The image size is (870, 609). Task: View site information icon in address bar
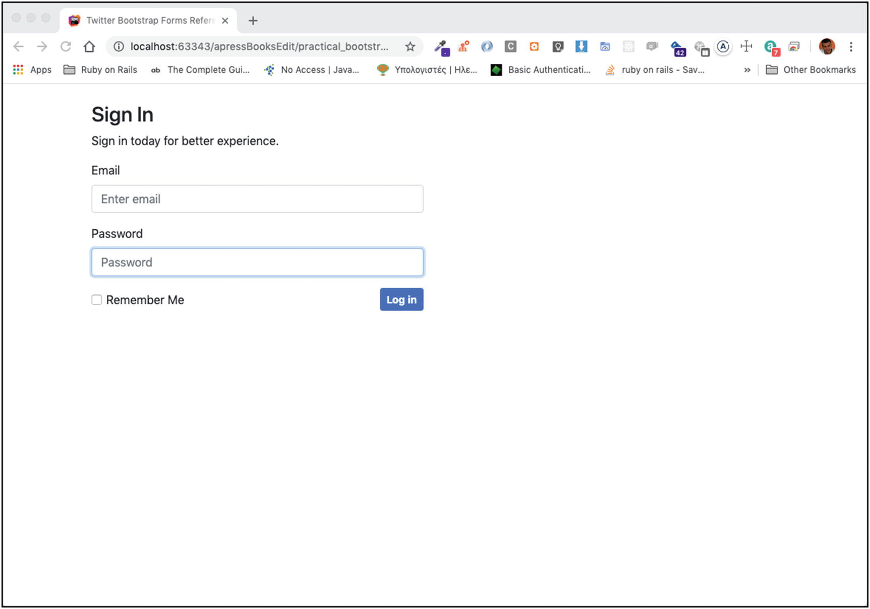pos(119,47)
